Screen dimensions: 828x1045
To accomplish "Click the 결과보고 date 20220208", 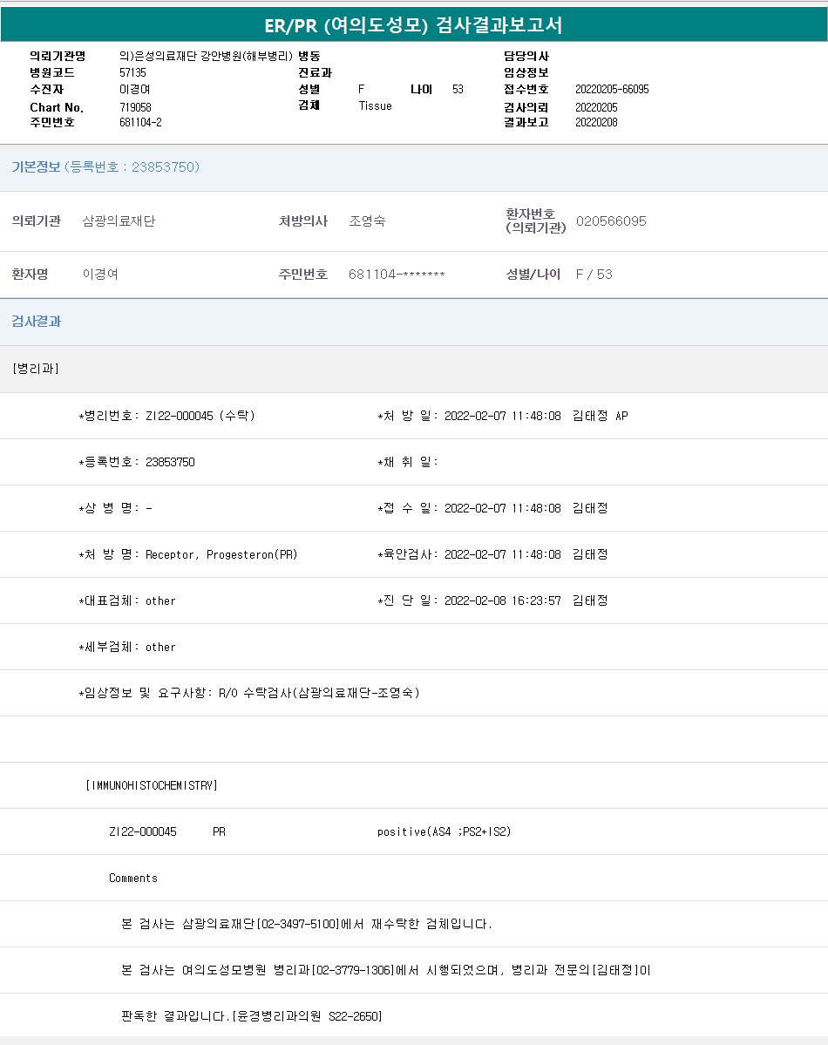I will 596,123.
